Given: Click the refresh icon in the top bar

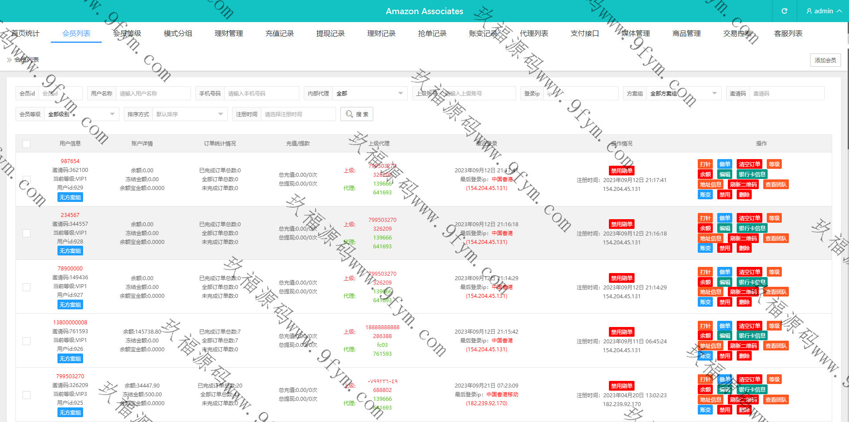Looking at the screenshot, I should (x=784, y=11).
